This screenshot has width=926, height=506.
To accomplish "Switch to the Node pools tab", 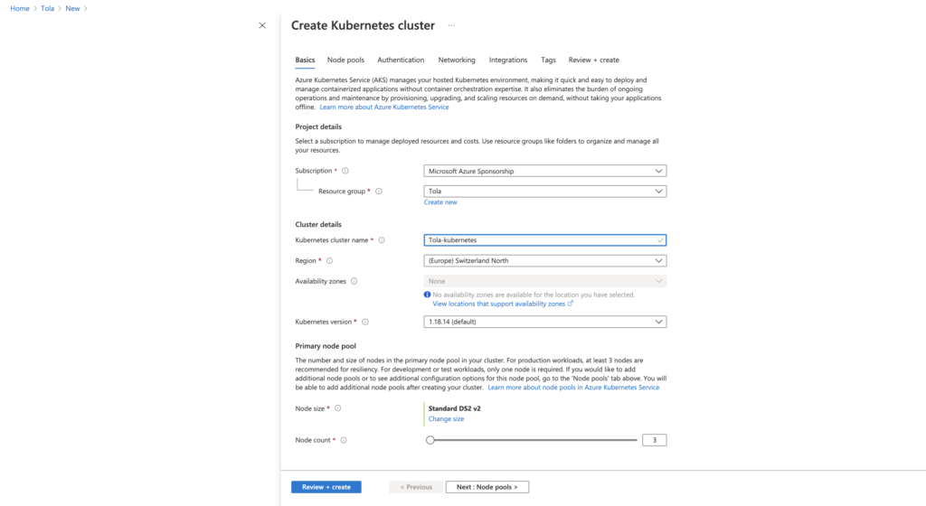I will pos(345,61).
